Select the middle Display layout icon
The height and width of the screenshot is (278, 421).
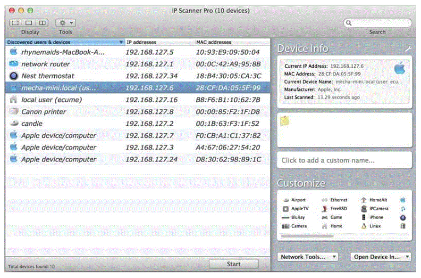(29, 23)
